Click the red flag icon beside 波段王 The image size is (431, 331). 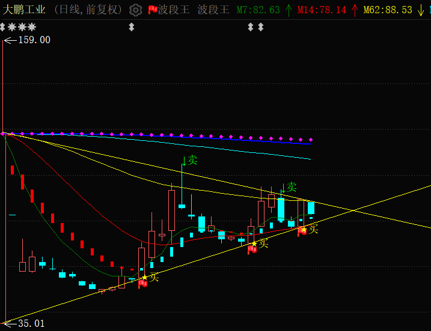tap(153, 10)
